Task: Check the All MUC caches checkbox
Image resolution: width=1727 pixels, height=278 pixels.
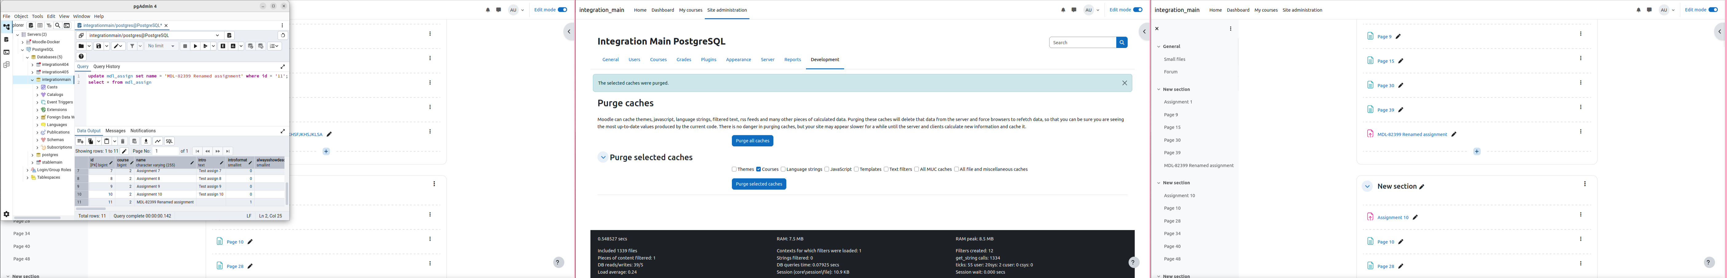Action: [x=916, y=169]
